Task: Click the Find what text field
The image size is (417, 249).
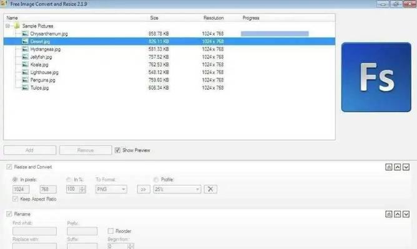Action: tap(34, 231)
